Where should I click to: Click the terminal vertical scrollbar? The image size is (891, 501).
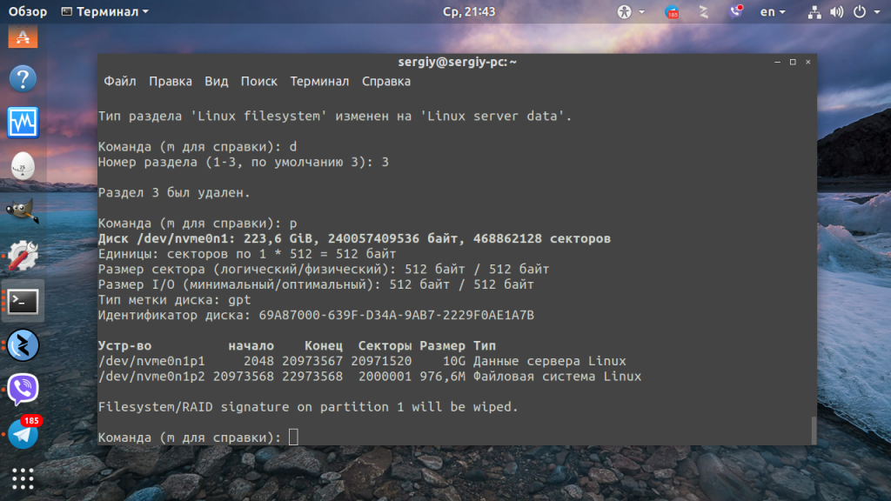(814, 429)
